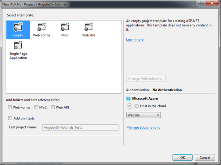
Task: Toggle the Add unit tests checkbox
Action: click(10, 118)
